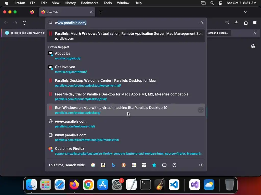
Task: Open top Parallels Mac & Windows Virtualization result
Action: [126, 36]
